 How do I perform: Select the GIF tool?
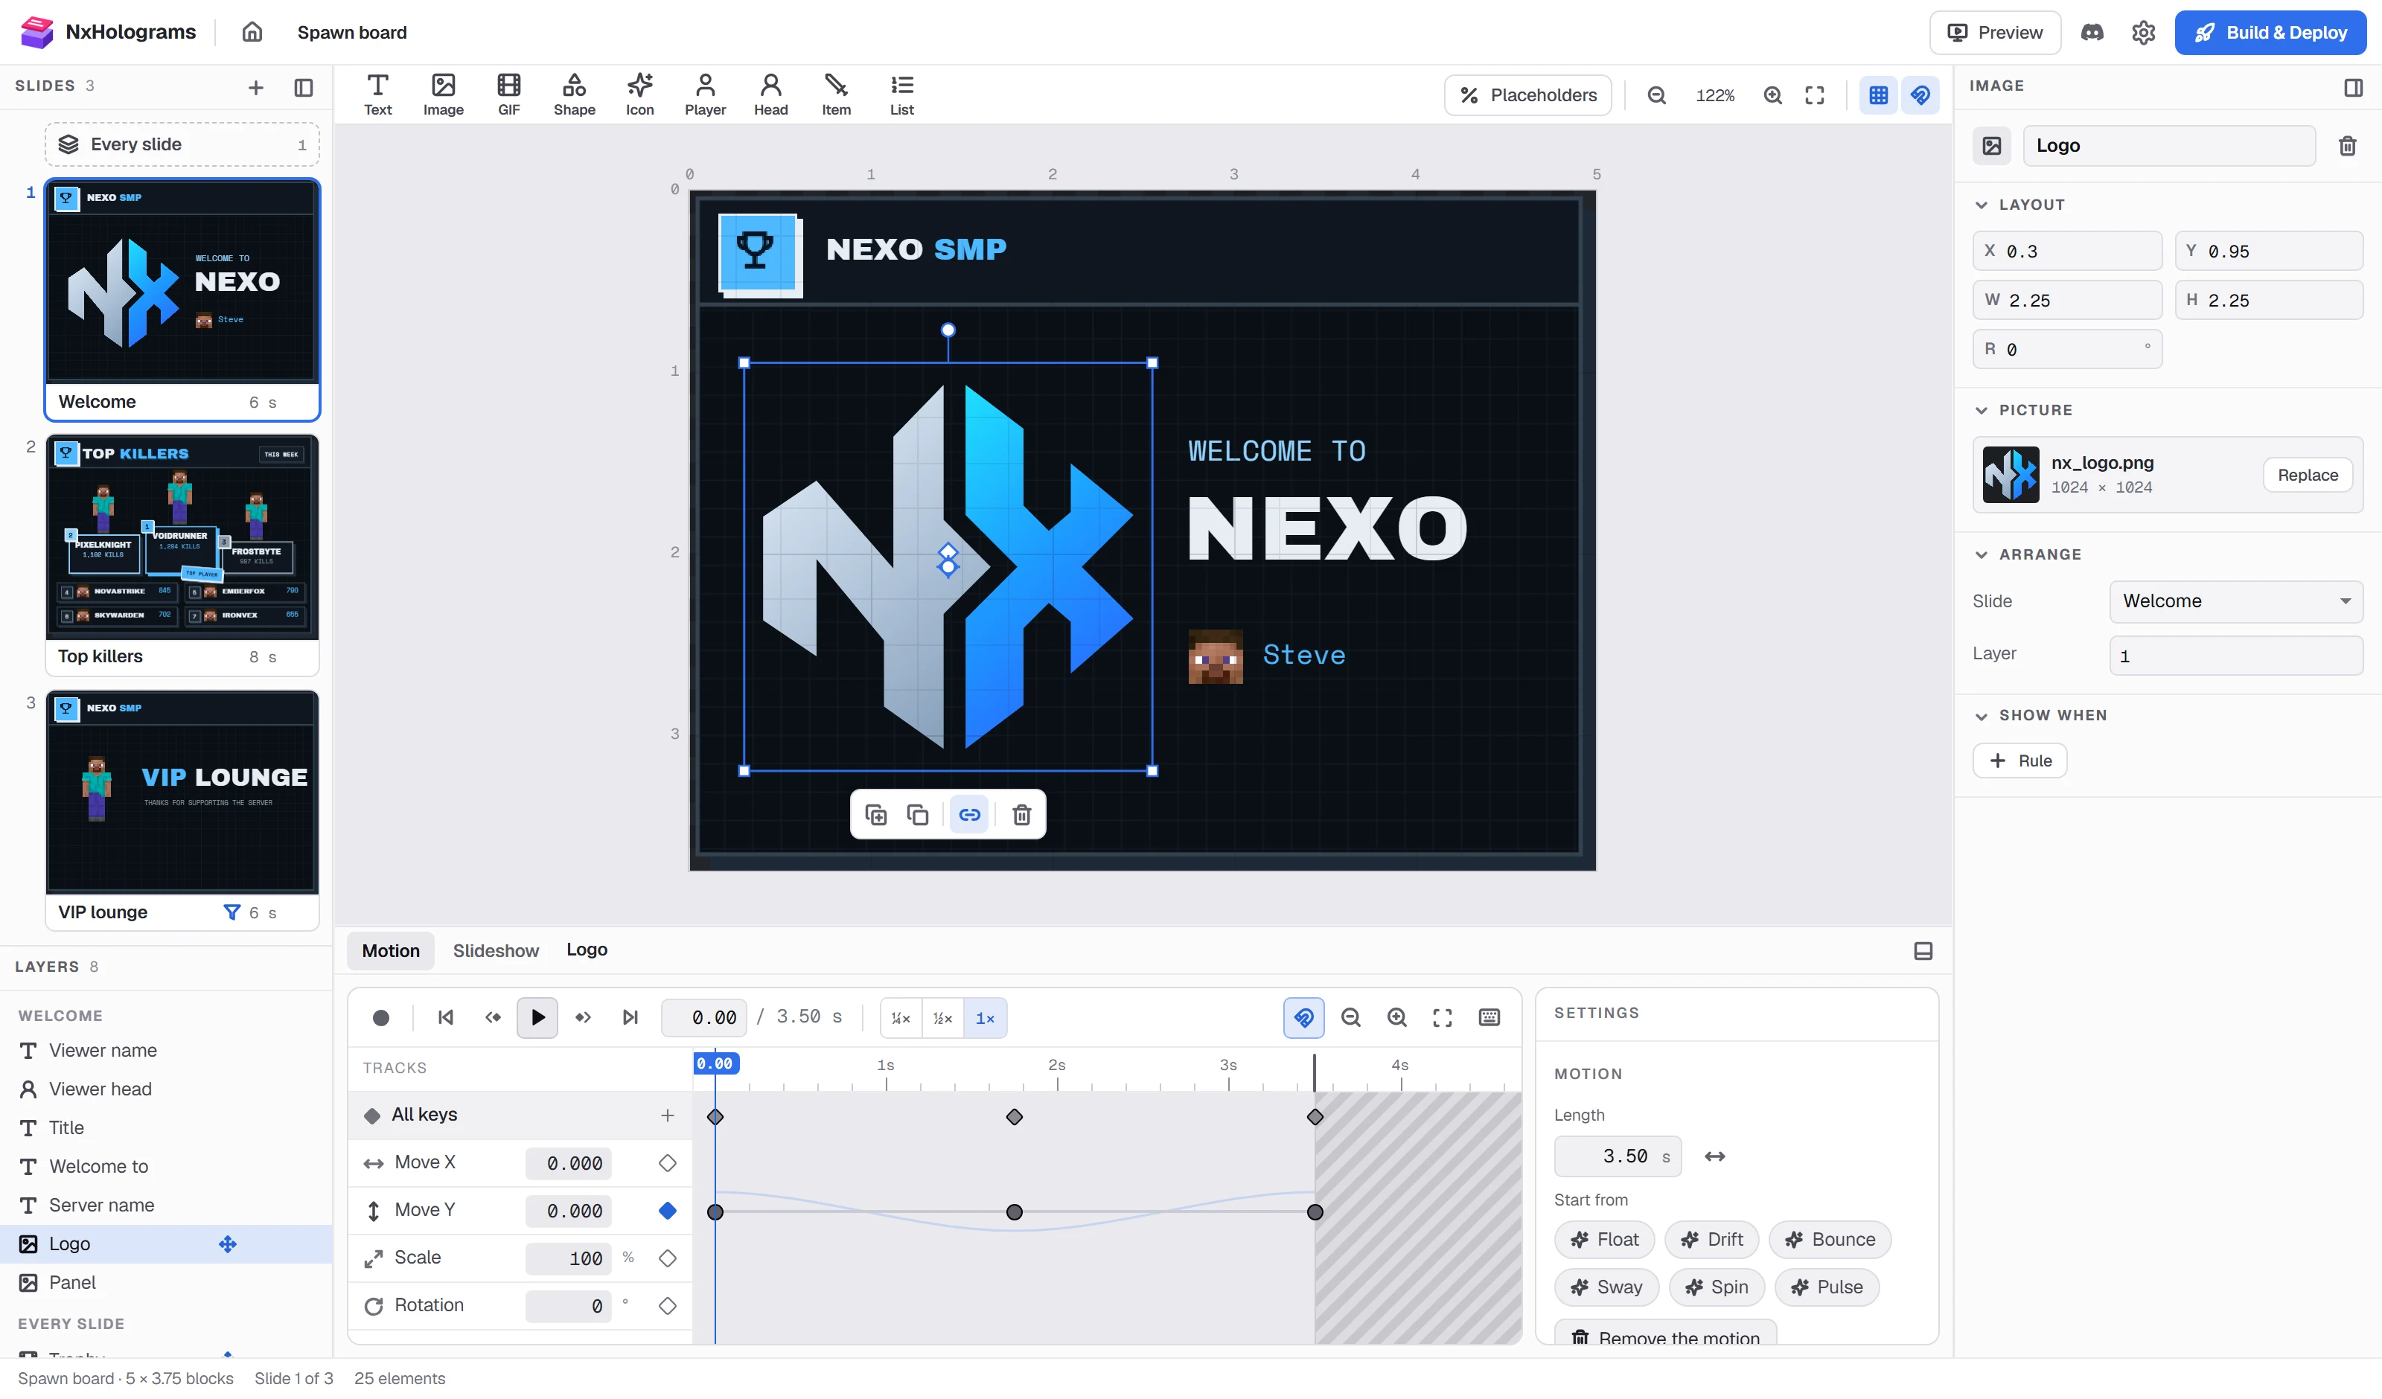click(508, 95)
